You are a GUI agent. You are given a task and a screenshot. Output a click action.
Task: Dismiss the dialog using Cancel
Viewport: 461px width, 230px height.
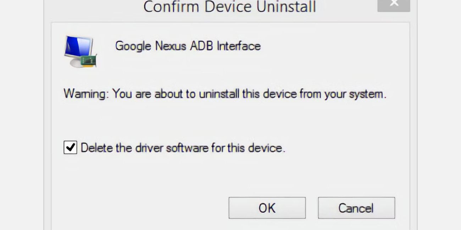[356, 208]
